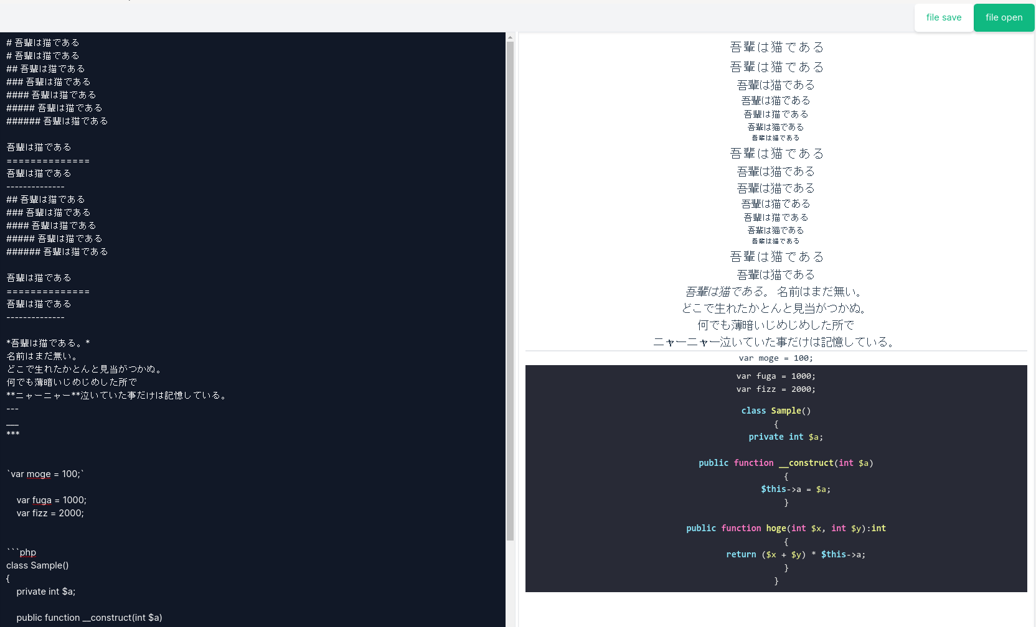Click the '***' horizontal rule line in editor
The height and width of the screenshot is (627, 1036).
tap(13, 434)
